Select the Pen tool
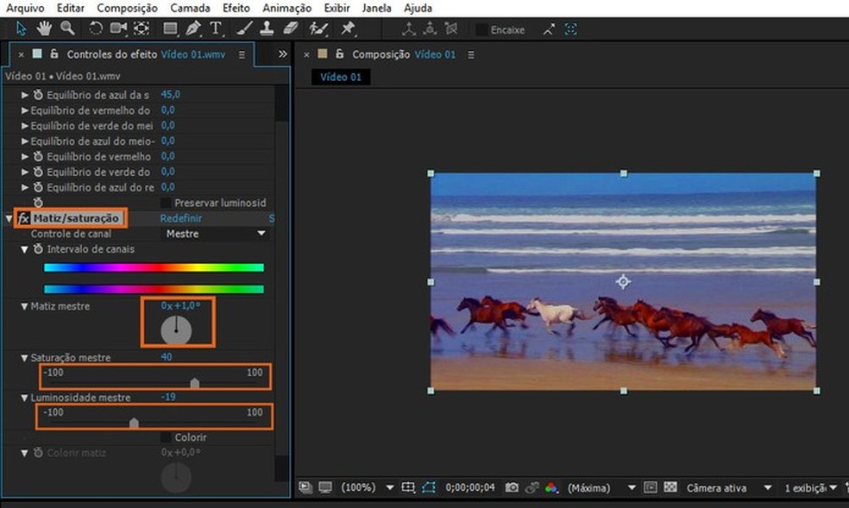 coord(193,28)
